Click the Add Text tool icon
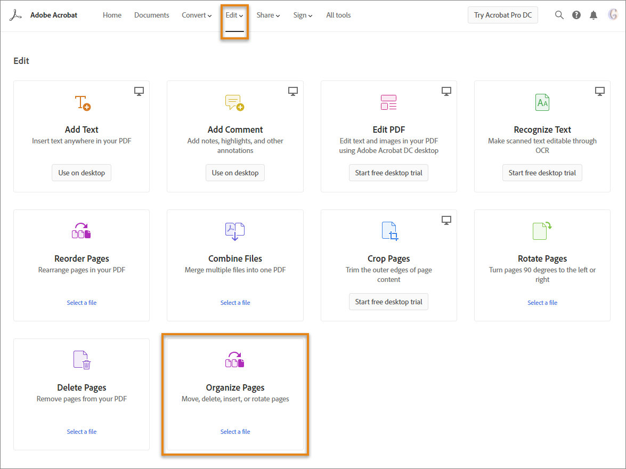Viewport: 626px width, 469px height. 82,102
